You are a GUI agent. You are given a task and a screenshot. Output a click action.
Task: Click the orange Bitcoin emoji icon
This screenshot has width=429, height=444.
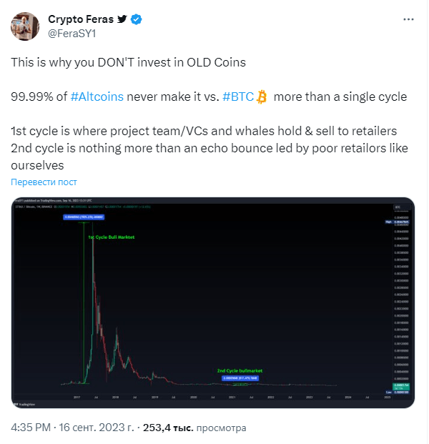point(262,97)
